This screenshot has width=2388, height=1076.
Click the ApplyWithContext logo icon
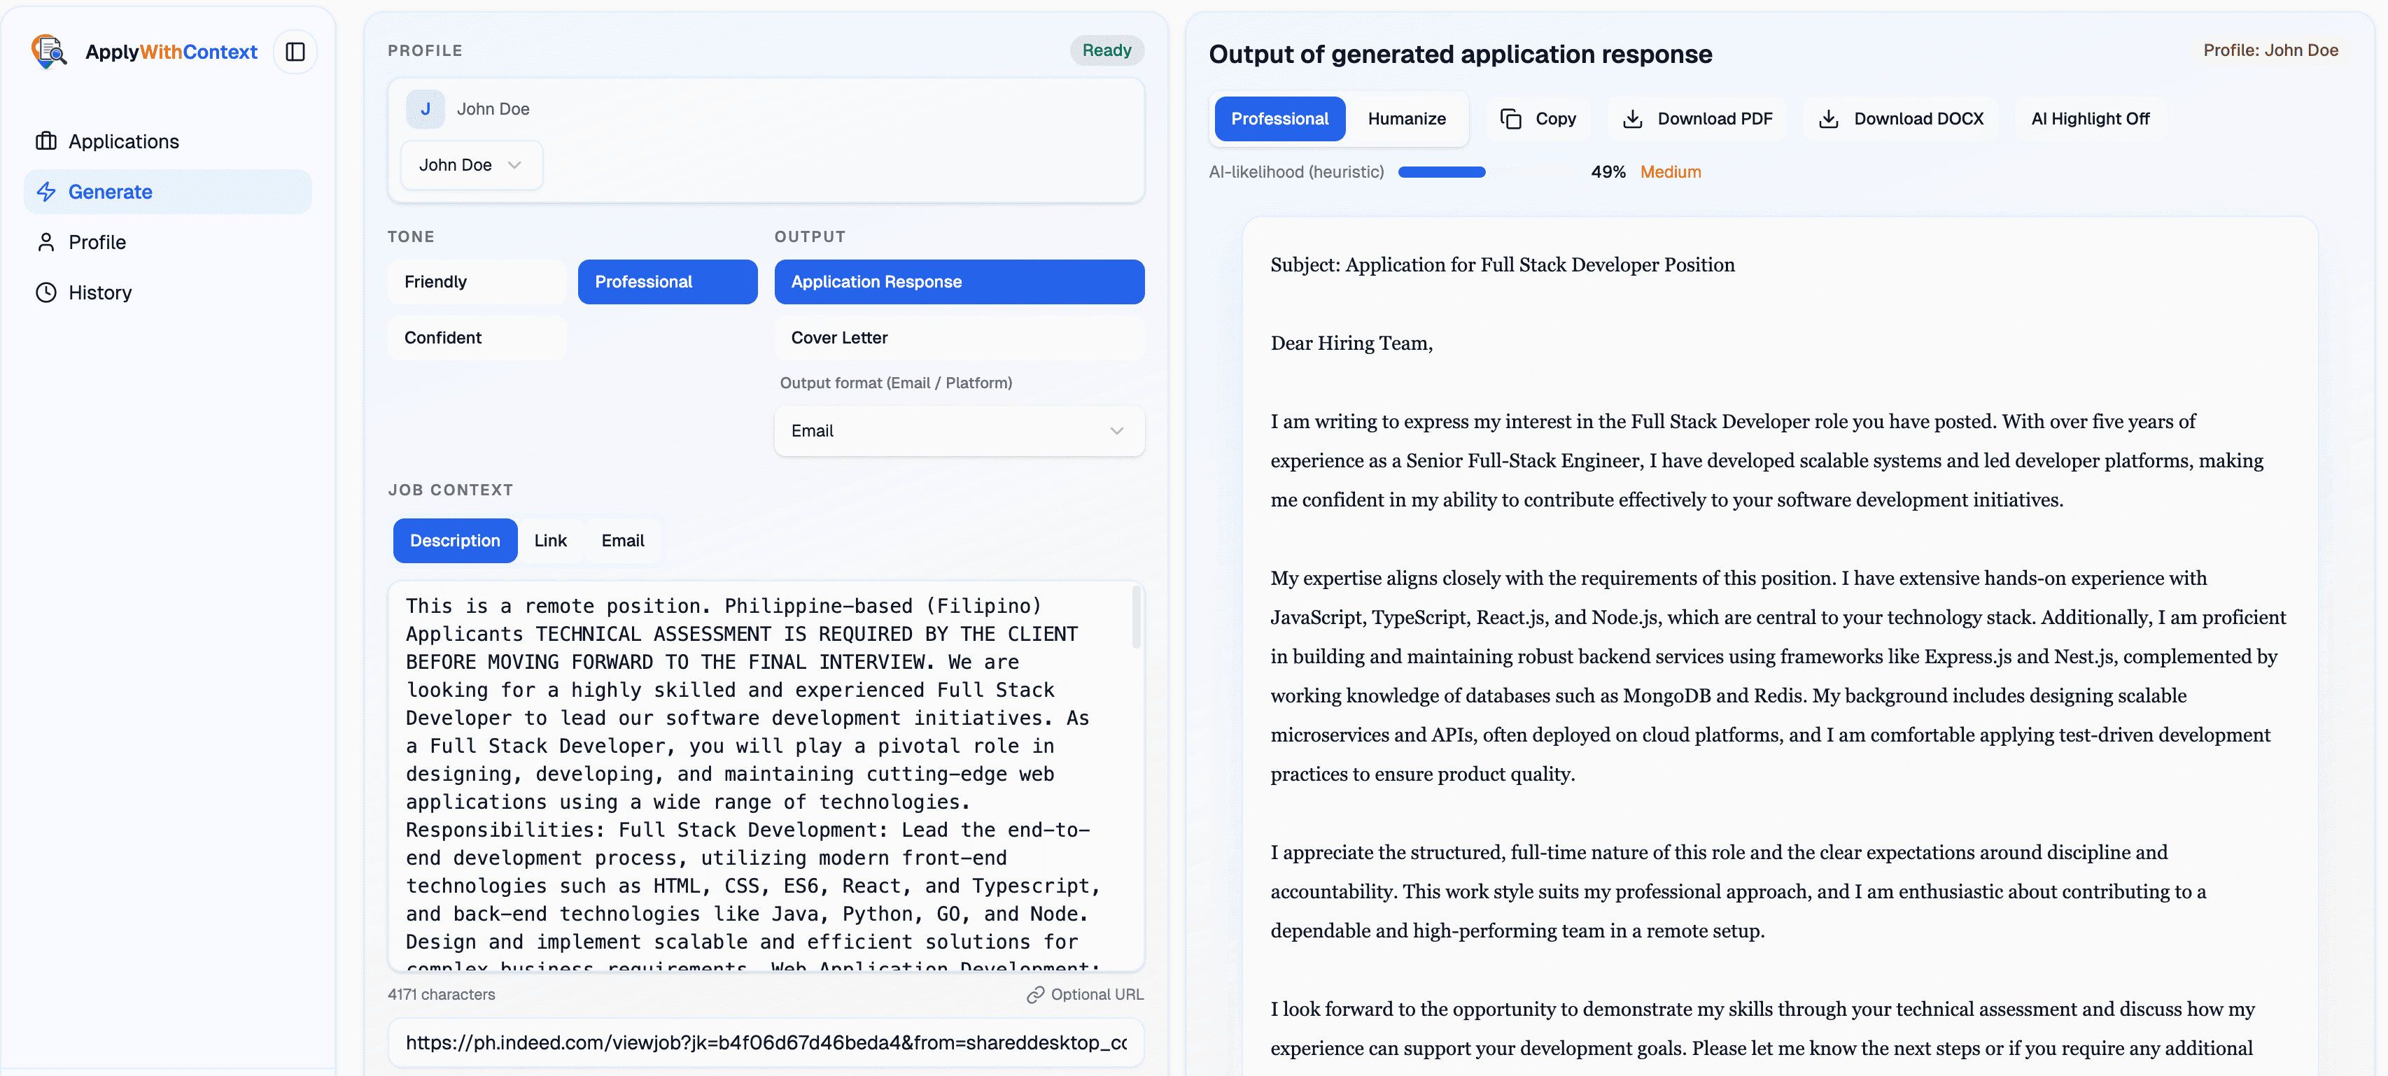pyautogui.click(x=49, y=52)
